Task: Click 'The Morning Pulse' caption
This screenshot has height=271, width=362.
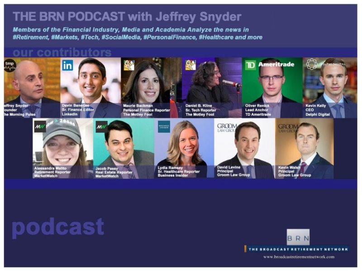Action: (20, 114)
